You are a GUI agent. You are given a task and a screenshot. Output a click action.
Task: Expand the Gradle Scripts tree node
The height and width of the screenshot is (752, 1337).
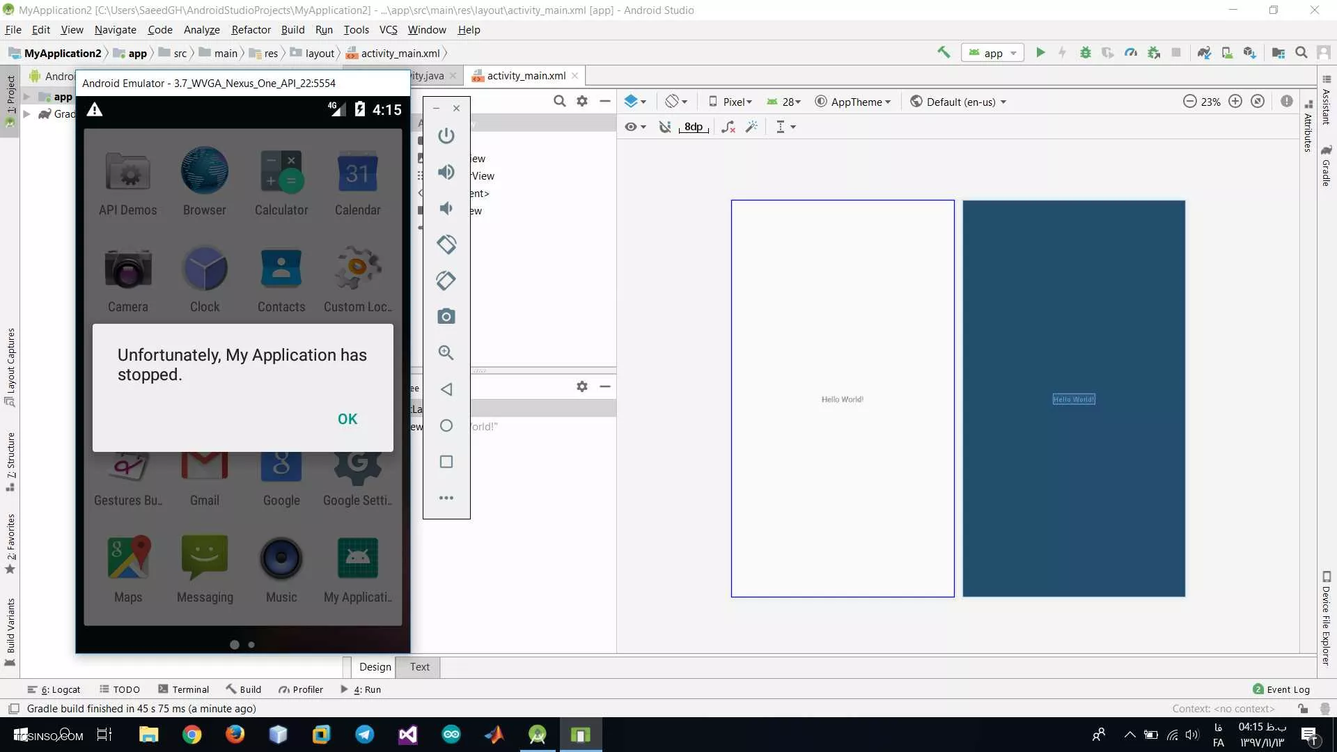(x=26, y=113)
